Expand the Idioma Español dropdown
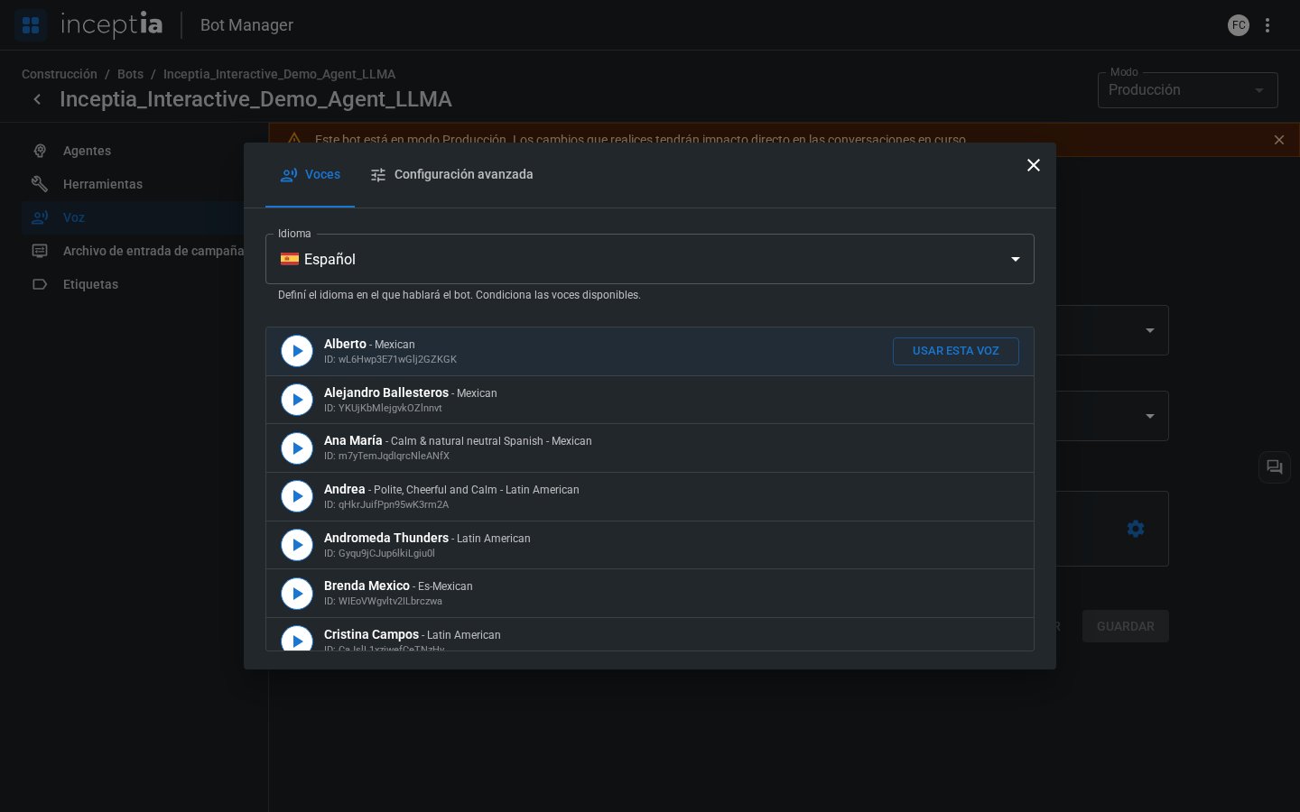The height and width of the screenshot is (812, 1300). pyautogui.click(x=650, y=259)
